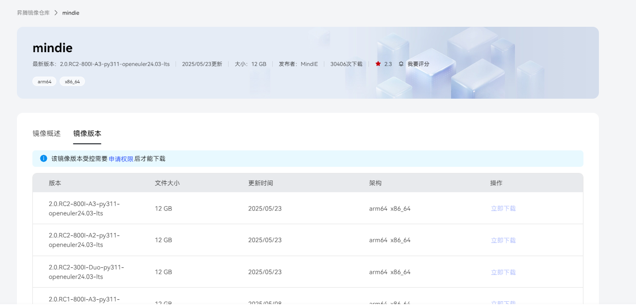Click the 版本 column header

[55, 183]
